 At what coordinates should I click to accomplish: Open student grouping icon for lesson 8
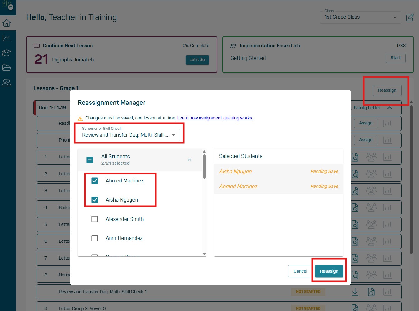tap(371, 275)
